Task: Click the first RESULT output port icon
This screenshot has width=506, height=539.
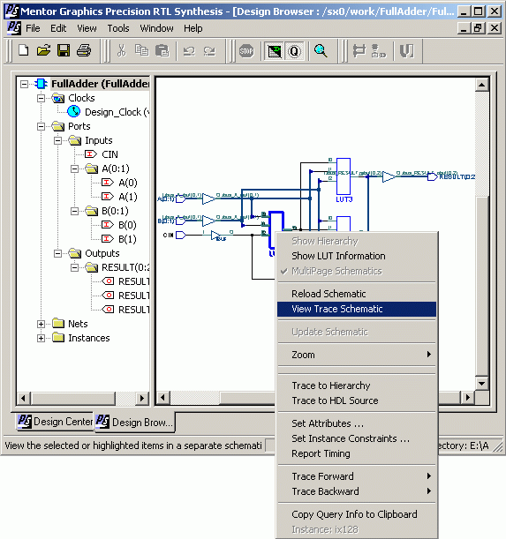Action: [108, 281]
